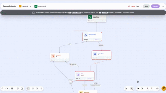Click the paste clipboard icon

pyautogui.click(x=22, y=88)
